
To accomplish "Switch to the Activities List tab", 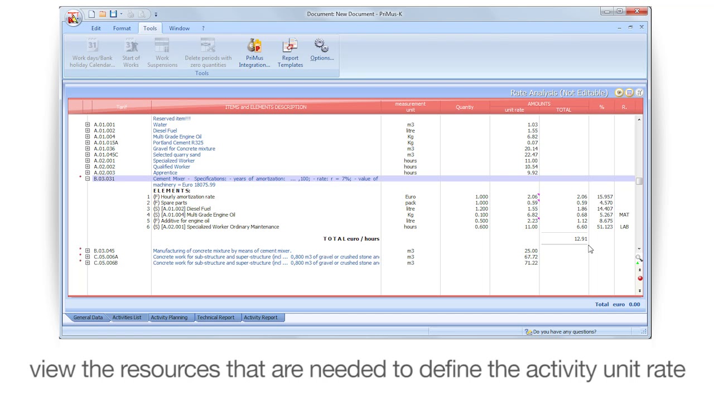I will click(127, 317).
